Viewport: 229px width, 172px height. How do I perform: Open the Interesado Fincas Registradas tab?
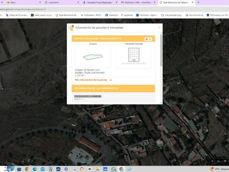tap(97, 2)
